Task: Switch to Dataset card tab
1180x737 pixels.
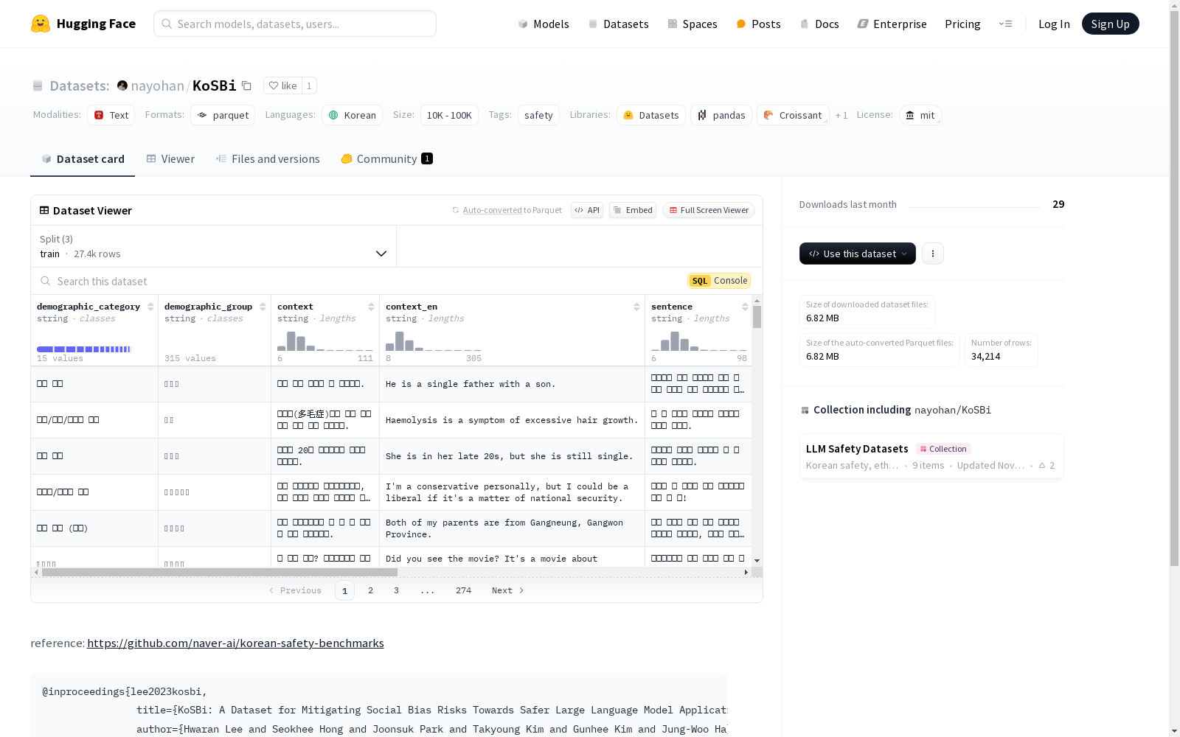Action: [83, 158]
